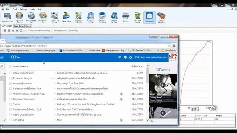The image size is (237, 133).
Task: Expand the bookmarks overflow chevron
Action: 158,51
